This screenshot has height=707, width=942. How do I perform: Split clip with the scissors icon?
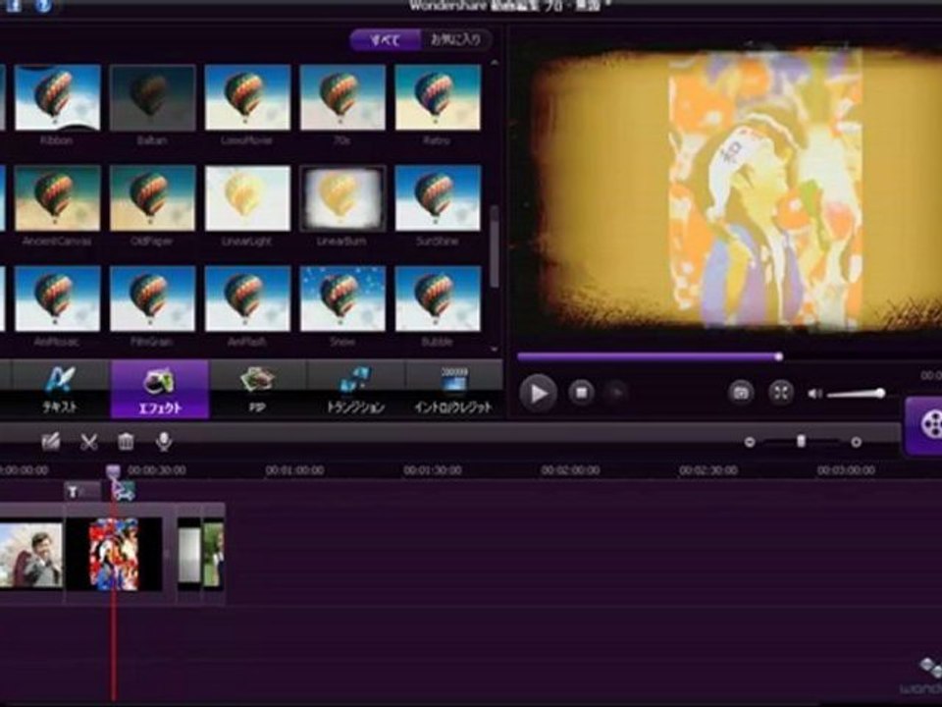[89, 442]
